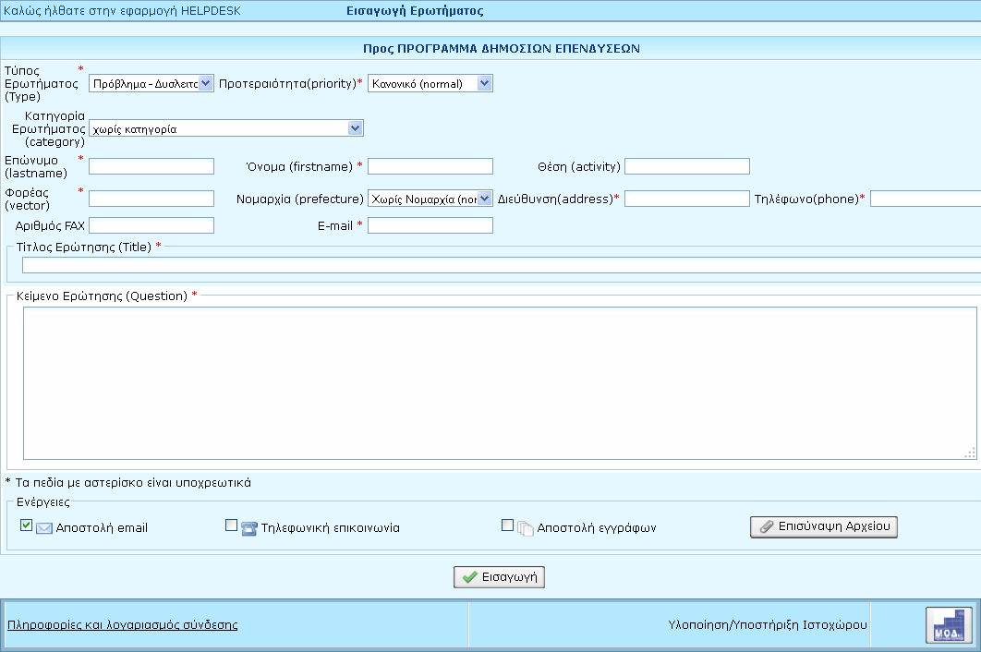
Task: Focus the Επώνυμο (lastname) field
Action: [x=151, y=166]
